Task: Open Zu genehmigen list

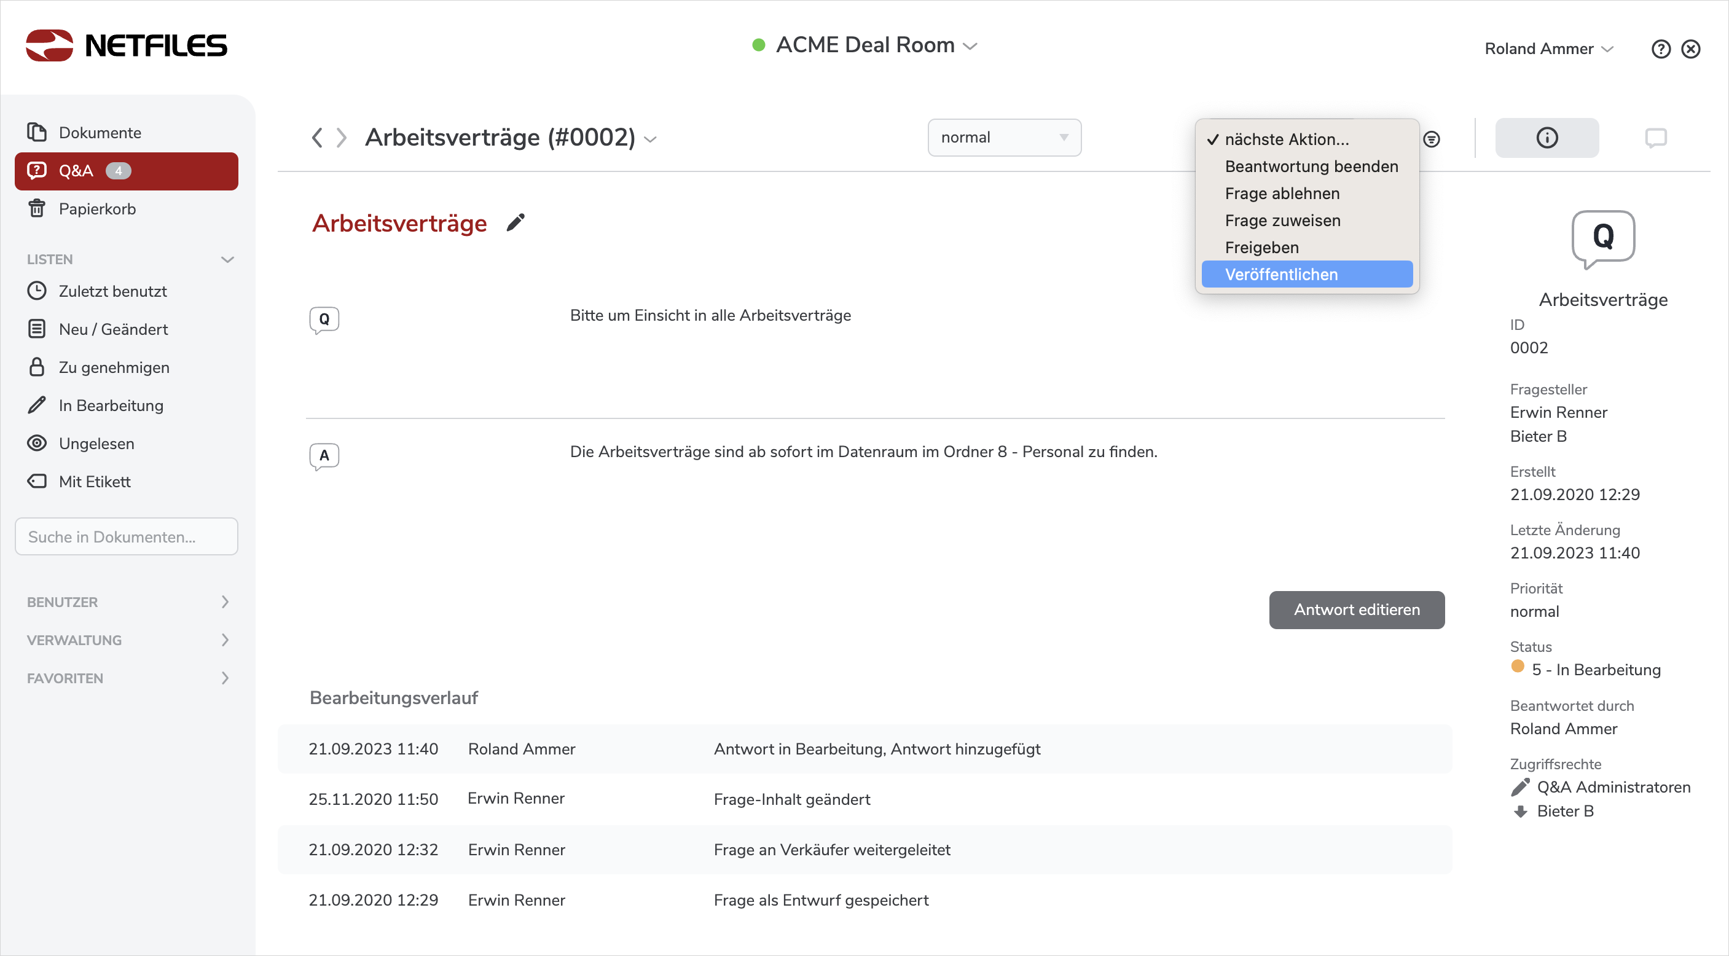Action: [114, 367]
